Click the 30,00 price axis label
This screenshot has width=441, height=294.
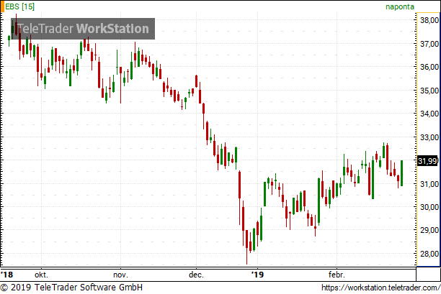click(429, 207)
